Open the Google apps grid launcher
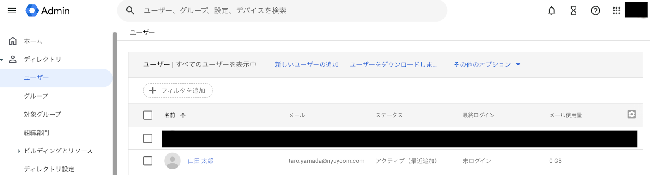650x175 pixels. pyautogui.click(x=616, y=11)
